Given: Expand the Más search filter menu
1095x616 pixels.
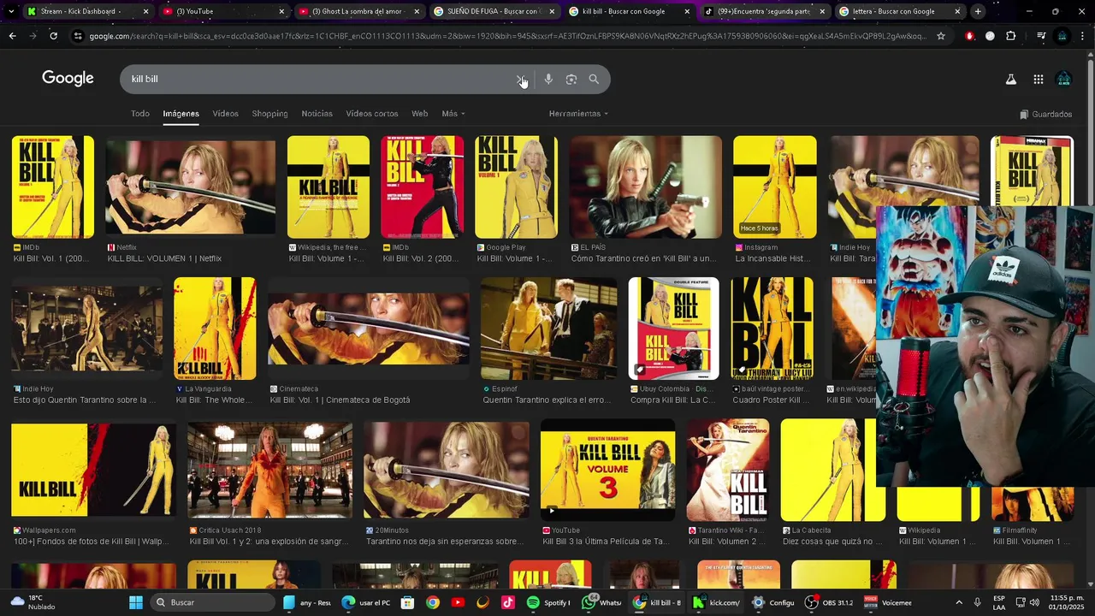Looking at the screenshot, I should tap(453, 114).
